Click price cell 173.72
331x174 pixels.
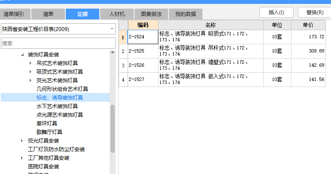pyautogui.click(x=308, y=37)
